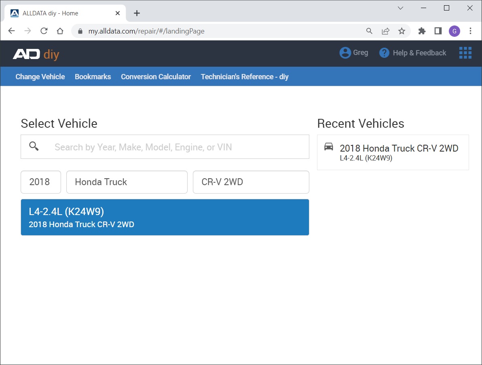Open the browser extensions puzzle icon
This screenshot has width=482, height=365.
[x=422, y=31]
